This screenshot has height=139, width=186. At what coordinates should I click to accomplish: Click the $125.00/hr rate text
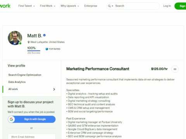(x=159, y=69)
